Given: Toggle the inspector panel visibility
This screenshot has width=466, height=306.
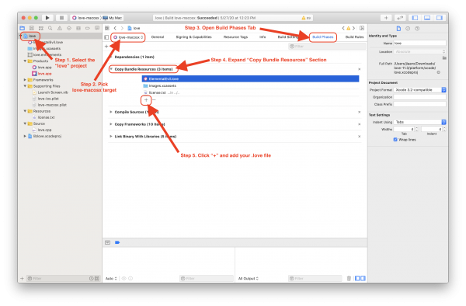Looking at the screenshot, I should click(440, 18).
